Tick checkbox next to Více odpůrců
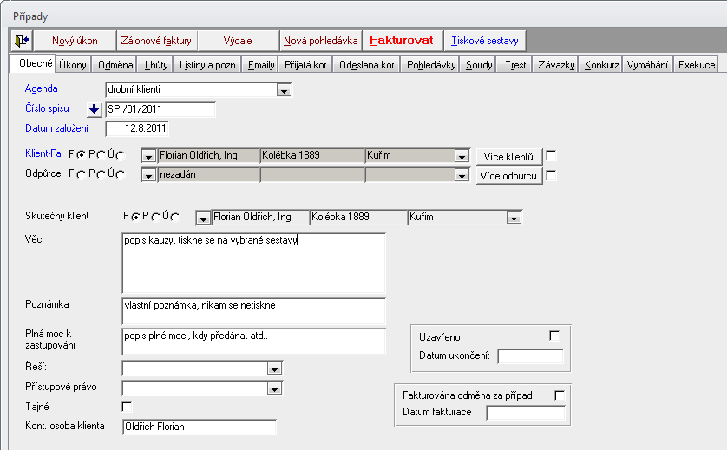Image resolution: width=727 pixels, height=450 pixels. pyautogui.click(x=551, y=176)
